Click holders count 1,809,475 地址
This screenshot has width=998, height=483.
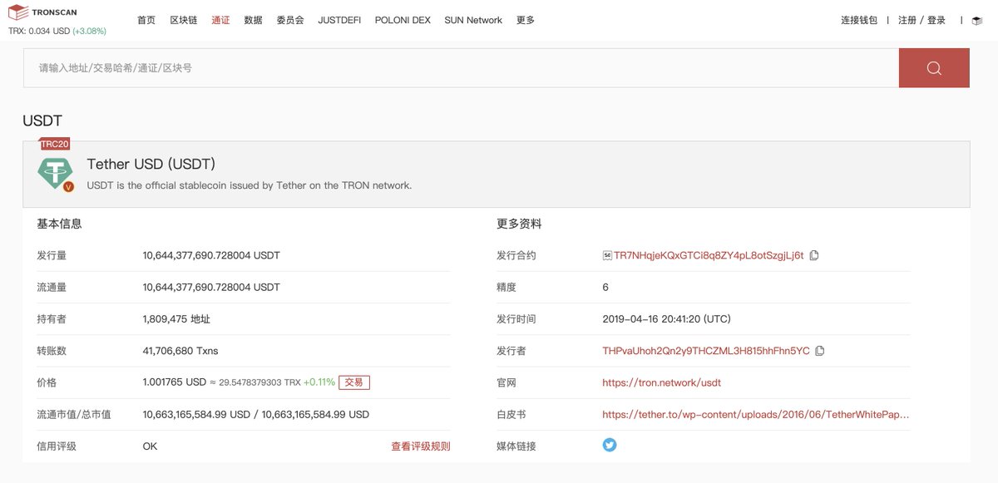click(x=176, y=319)
